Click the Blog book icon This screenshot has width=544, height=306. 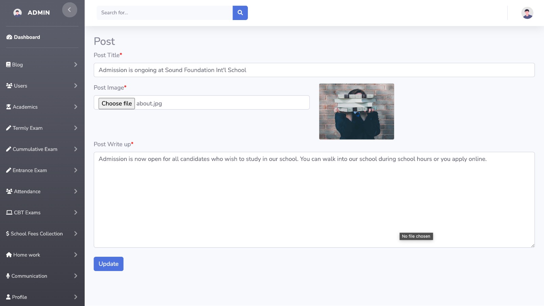point(8,65)
